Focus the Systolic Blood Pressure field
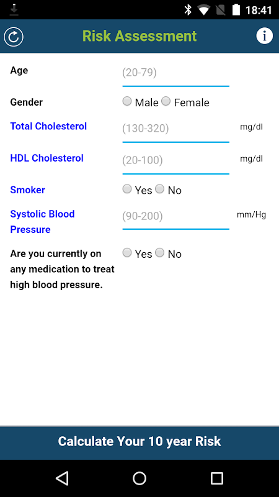The width and height of the screenshot is (279, 497). tap(176, 217)
